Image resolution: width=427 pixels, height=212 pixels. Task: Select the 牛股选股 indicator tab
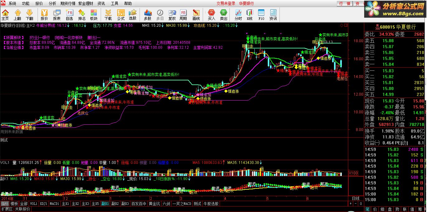click(211, 204)
